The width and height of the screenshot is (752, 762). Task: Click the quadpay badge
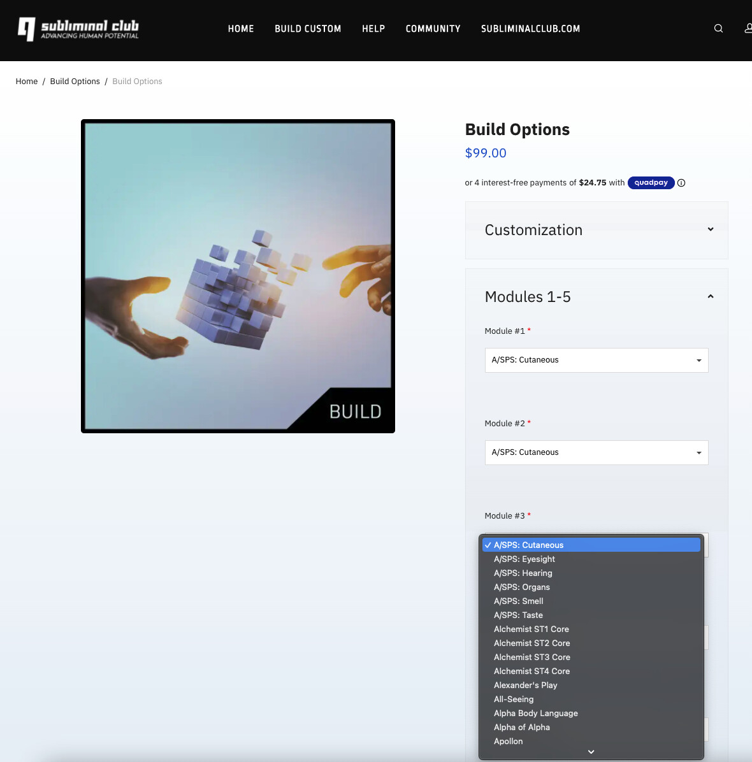click(x=651, y=183)
